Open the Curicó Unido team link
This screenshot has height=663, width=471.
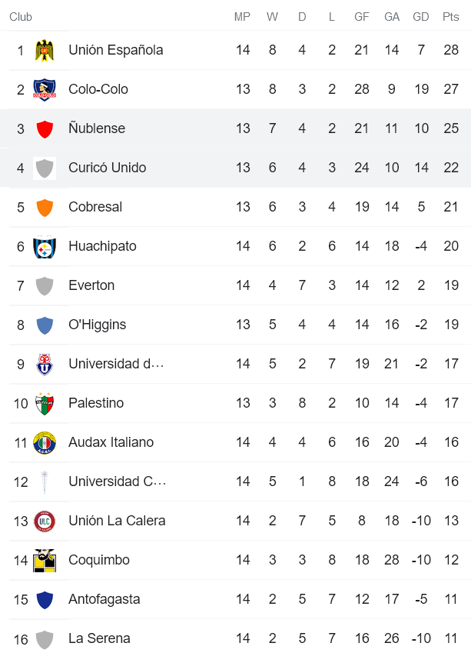[x=107, y=168]
